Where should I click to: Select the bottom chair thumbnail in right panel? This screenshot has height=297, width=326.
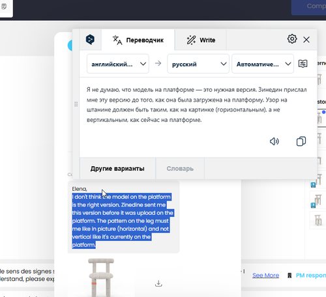coord(318,220)
